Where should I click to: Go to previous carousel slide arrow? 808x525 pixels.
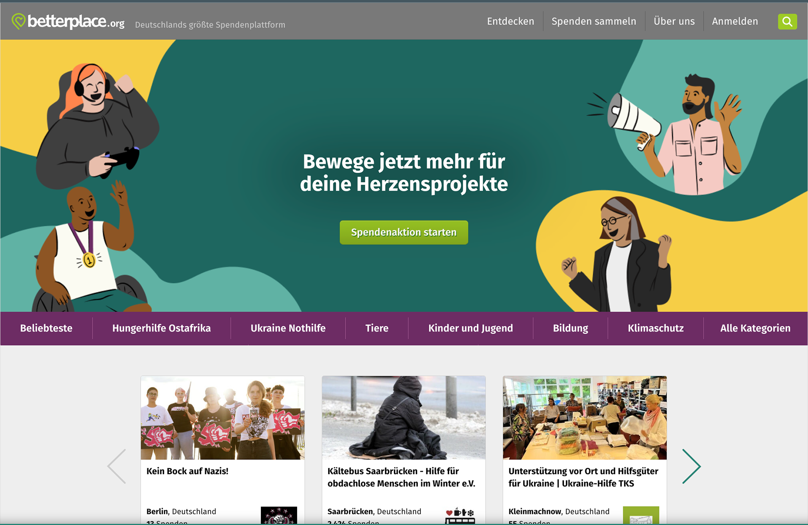(117, 466)
